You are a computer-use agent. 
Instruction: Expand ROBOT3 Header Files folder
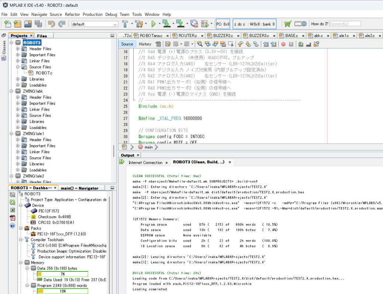click(x=18, y=49)
